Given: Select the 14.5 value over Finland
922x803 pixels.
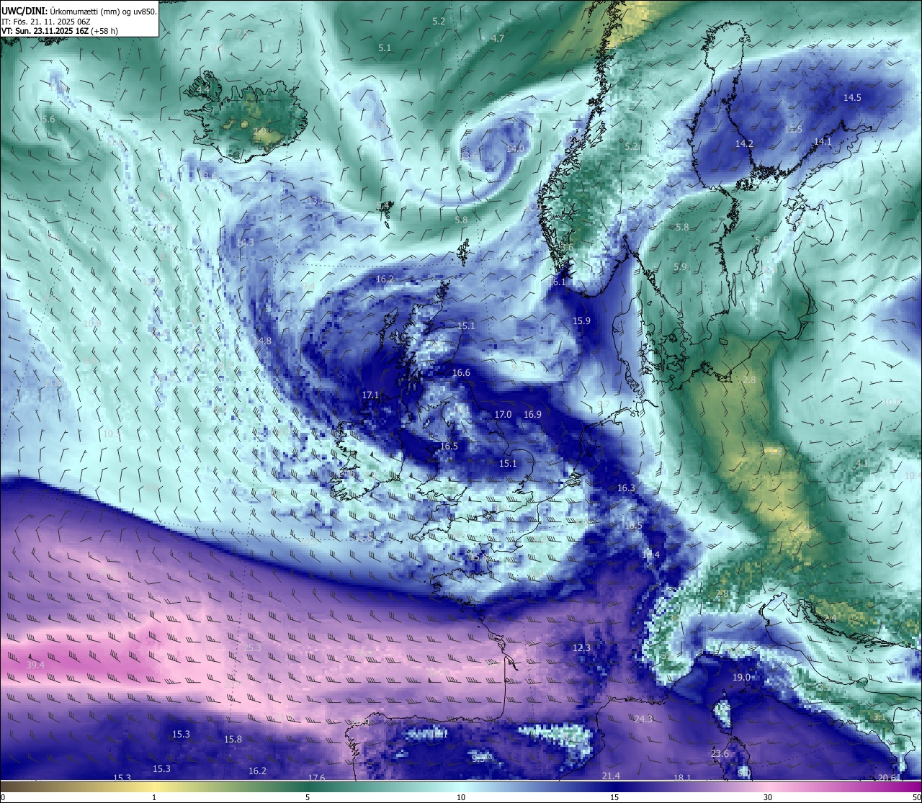Looking at the screenshot, I should click(x=852, y=98).
